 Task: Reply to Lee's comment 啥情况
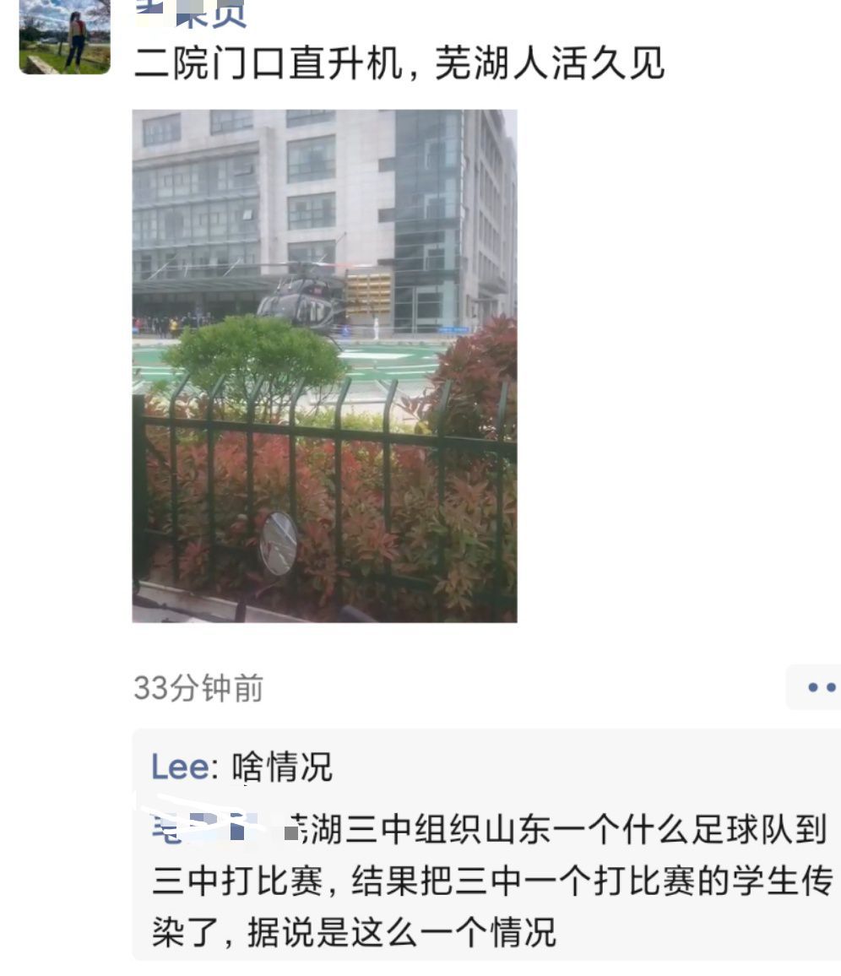point(283,767)
